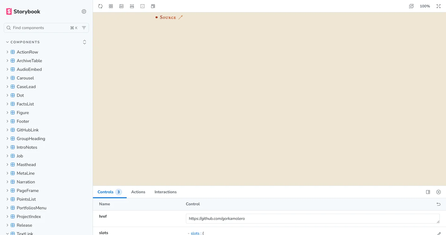Toggle the measure tool icon
This screenshot has width=446, height=235.
coord(132,6)
